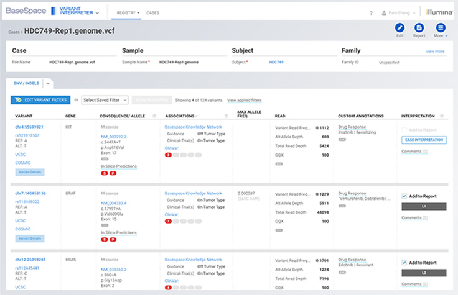Click the More menu icon
The height and width of the screenshot is (295, 458).
click(441, 28)
